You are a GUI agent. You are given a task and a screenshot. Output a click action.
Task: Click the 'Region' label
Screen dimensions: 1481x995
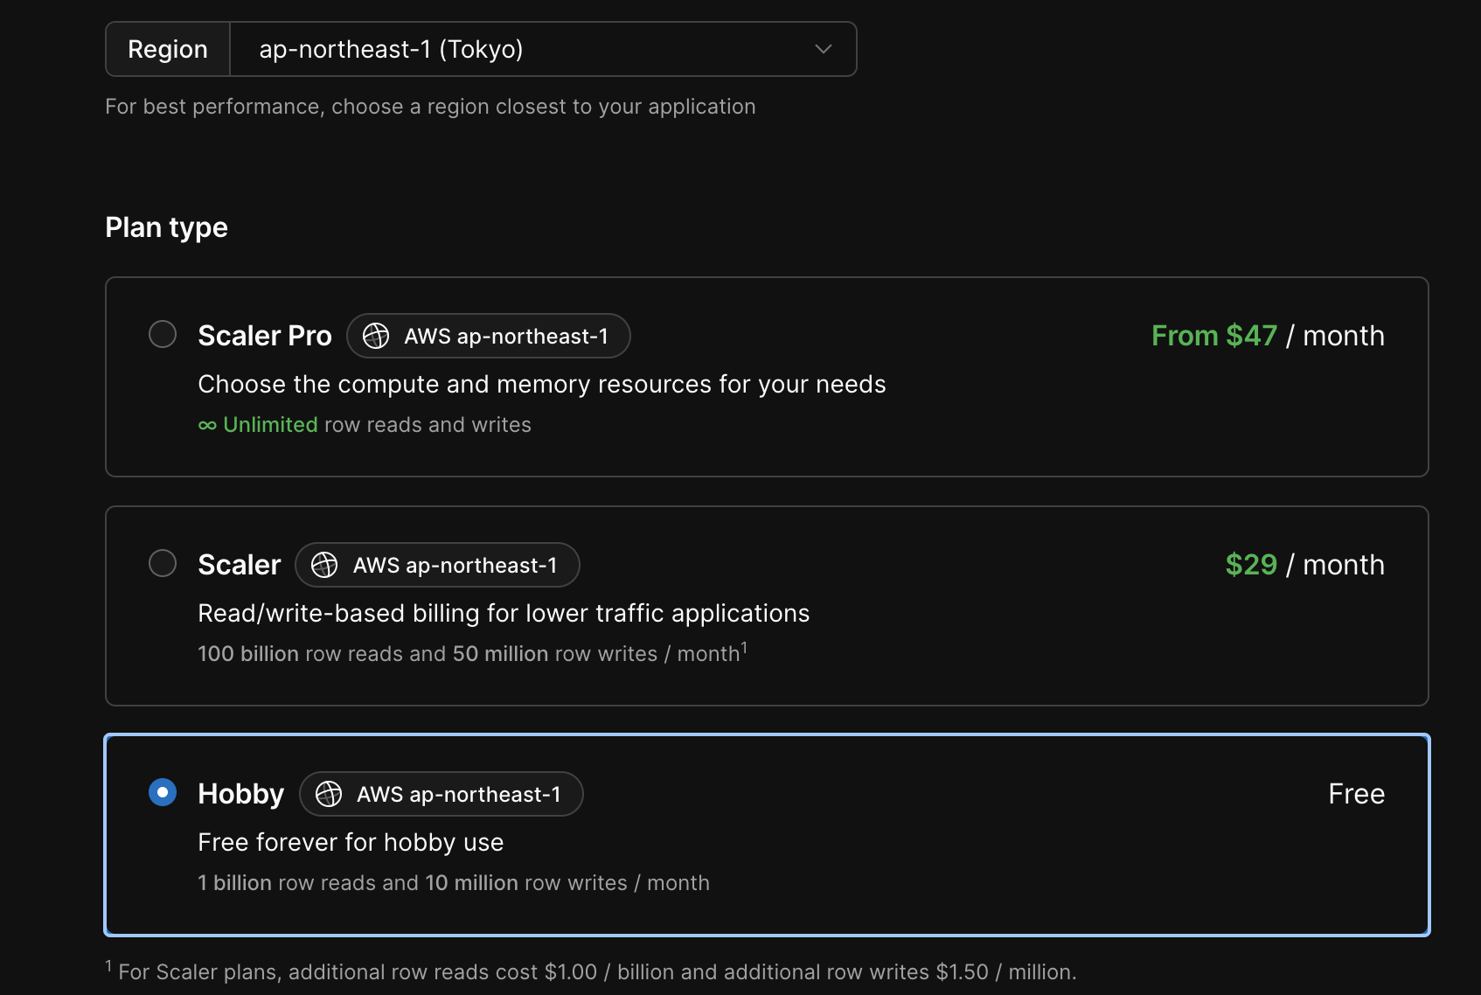point(168,49)
